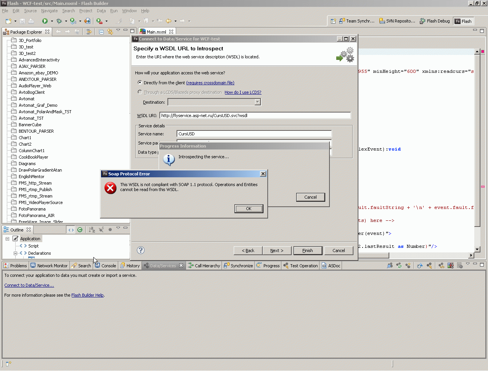Click the 3D_Portfolio folder icon
The image size is (488, 371).
[14, 40]
